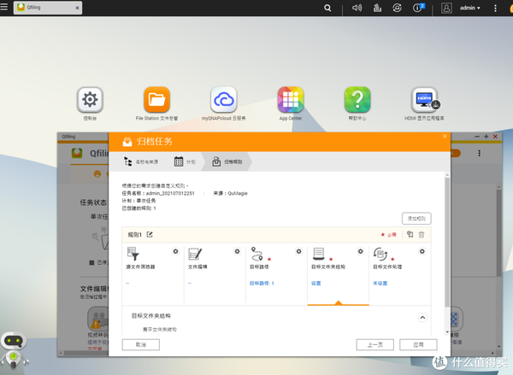Open File Station file manager icon
This screenshot has width=513, height=375.
click(156, 101)
